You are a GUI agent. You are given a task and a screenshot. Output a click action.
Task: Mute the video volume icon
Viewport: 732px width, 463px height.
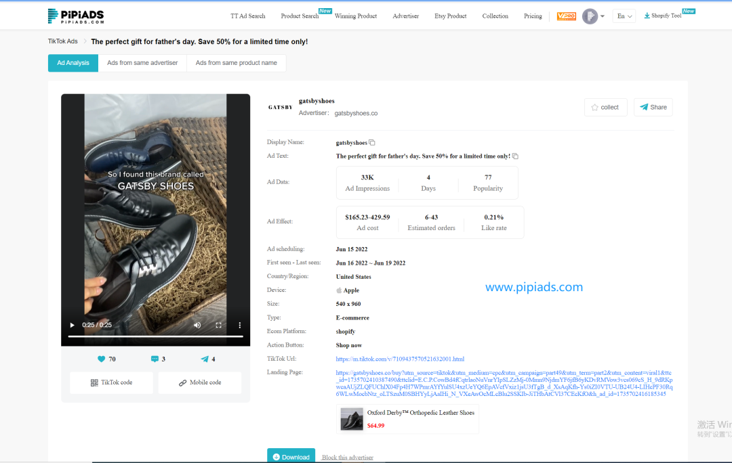pyautogui.click(x=197, y=325)
